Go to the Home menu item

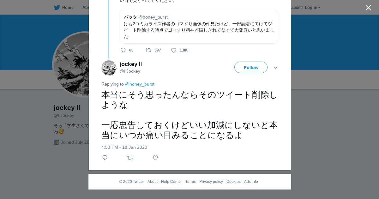[68, 8]
